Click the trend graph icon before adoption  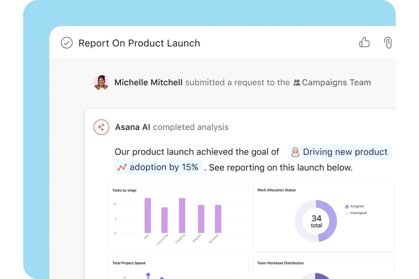[x=122, y=167]
